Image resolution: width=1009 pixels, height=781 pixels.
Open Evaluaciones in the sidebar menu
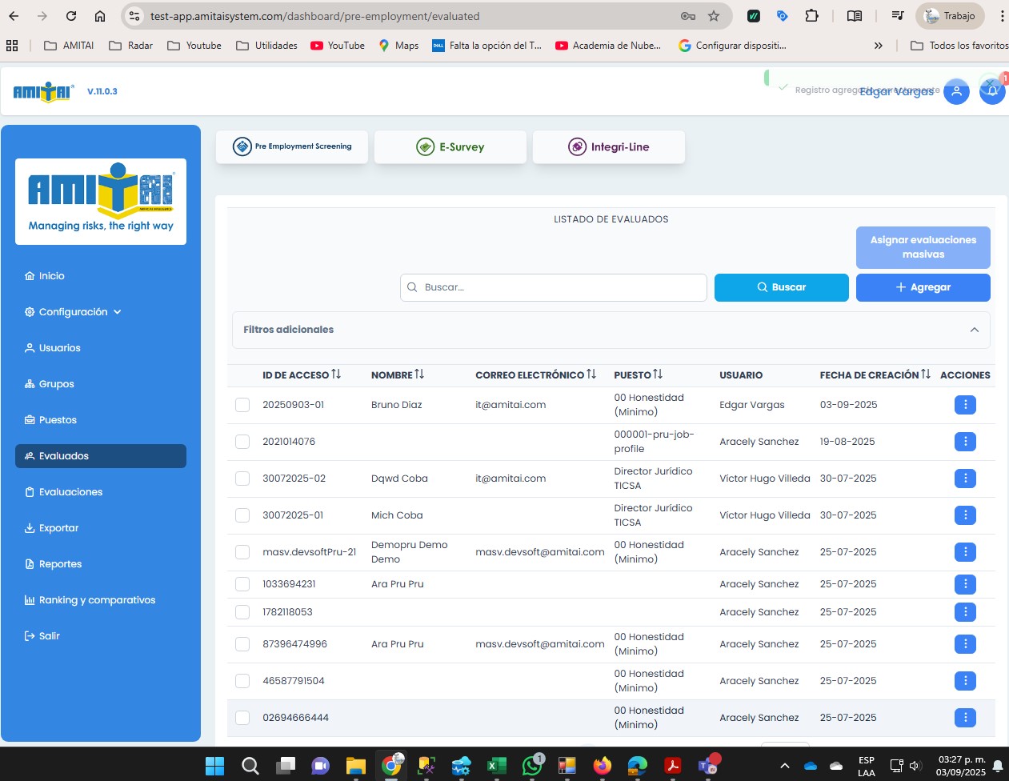point(70,492)
